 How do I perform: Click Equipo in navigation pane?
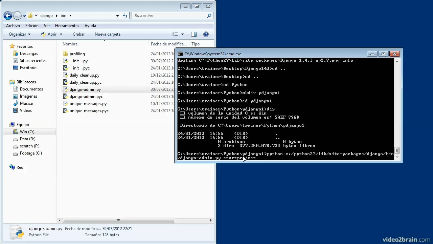[23, 125]
